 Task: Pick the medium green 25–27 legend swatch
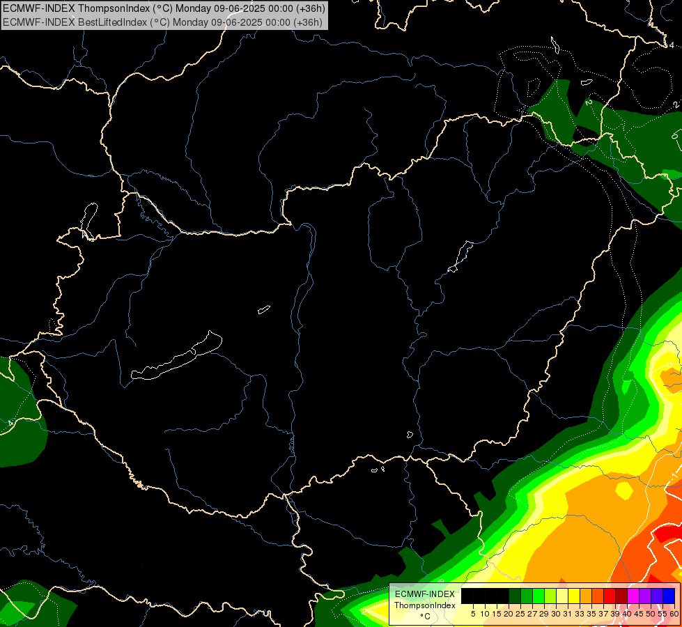pyautogui.click(x=527, y=596)
